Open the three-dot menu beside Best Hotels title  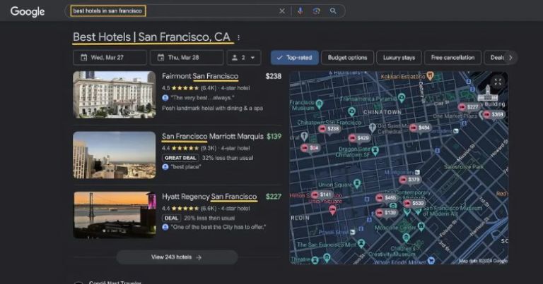point(238,37)
